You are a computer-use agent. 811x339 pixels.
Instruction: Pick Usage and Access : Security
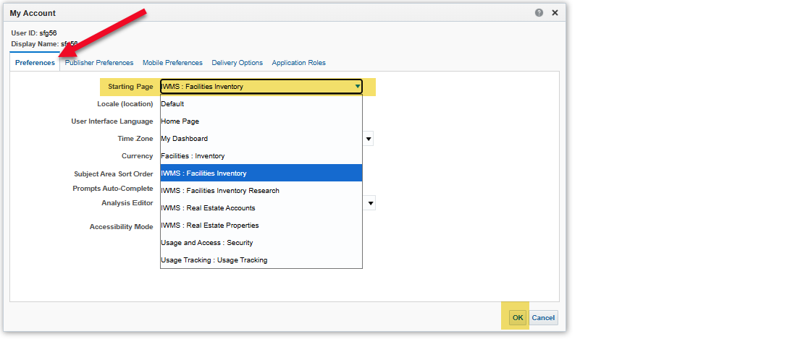click(x=261, y=243)
